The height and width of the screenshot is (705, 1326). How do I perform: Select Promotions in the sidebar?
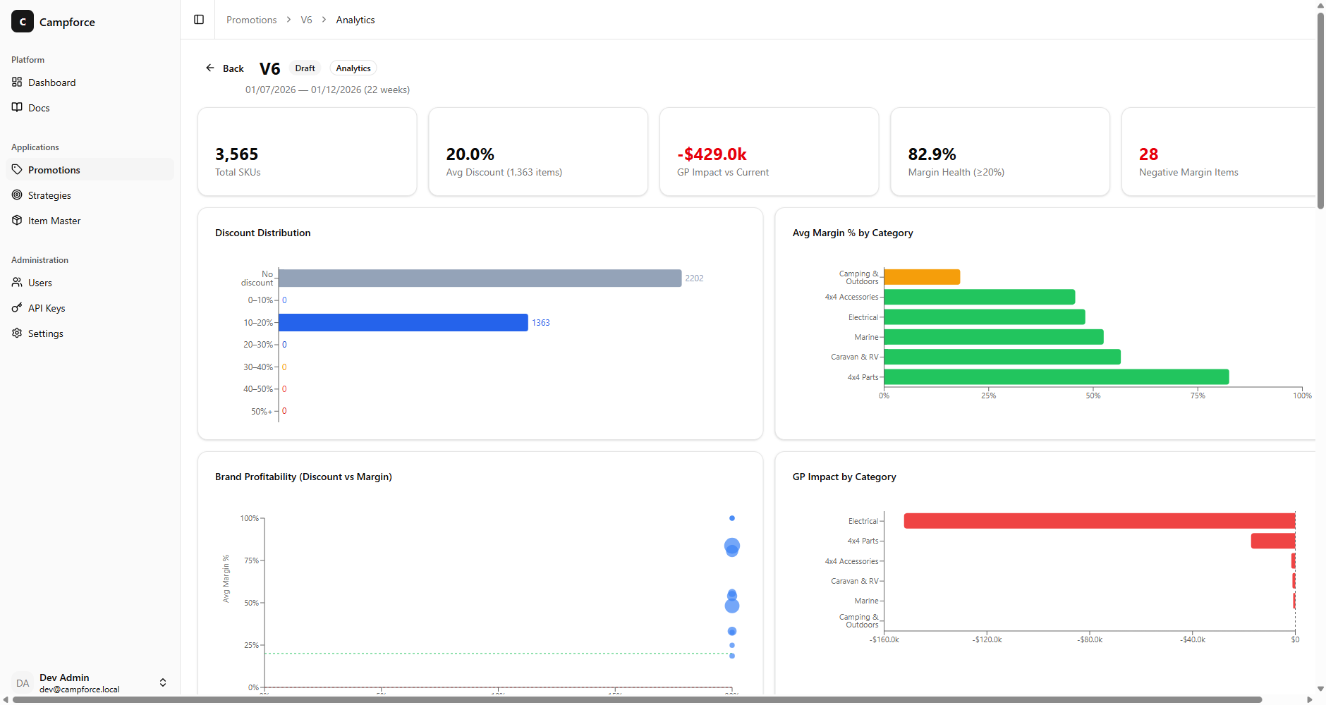(x=90, y=169)
